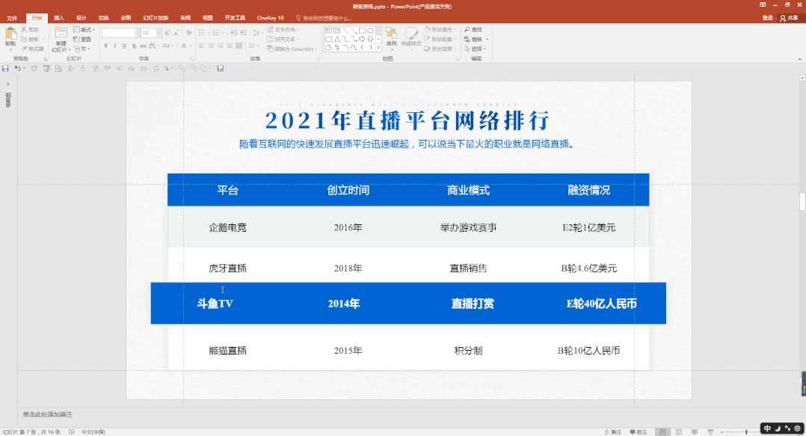Toggle the IME moon icon
Image resolution: width=806 pixels, height=436 pixels.
point(778,429)
